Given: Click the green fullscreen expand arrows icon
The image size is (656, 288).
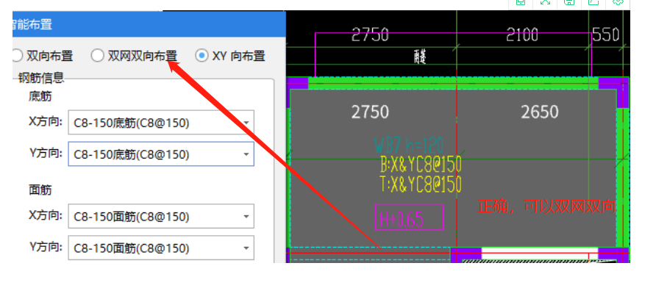Looking at the screenshot, I should point(545,2).
